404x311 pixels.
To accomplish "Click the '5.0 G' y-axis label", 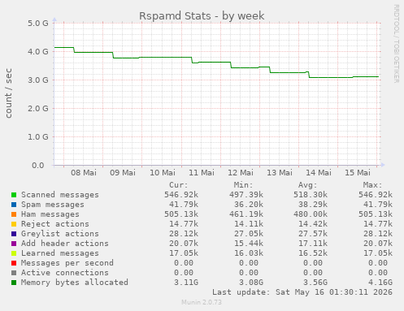I will click(x=38, y=24).
